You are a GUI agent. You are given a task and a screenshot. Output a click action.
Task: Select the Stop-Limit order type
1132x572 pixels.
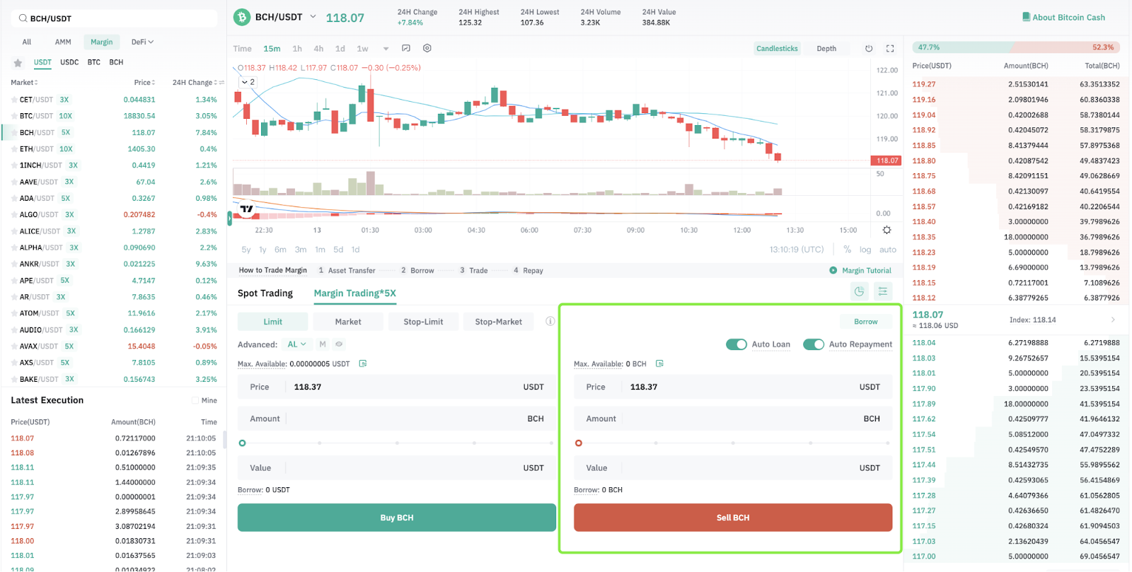click(423, 322)
